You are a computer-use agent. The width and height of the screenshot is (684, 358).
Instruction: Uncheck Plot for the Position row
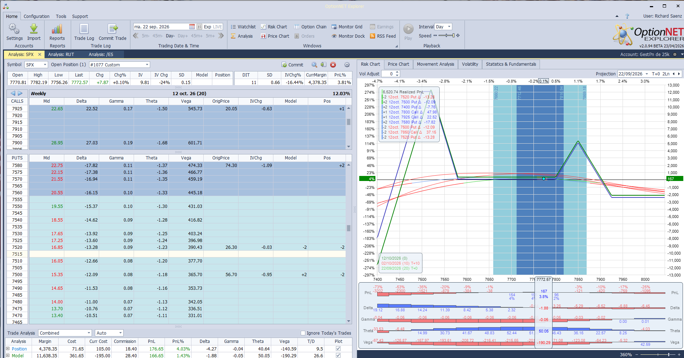[x=338, y=349]
